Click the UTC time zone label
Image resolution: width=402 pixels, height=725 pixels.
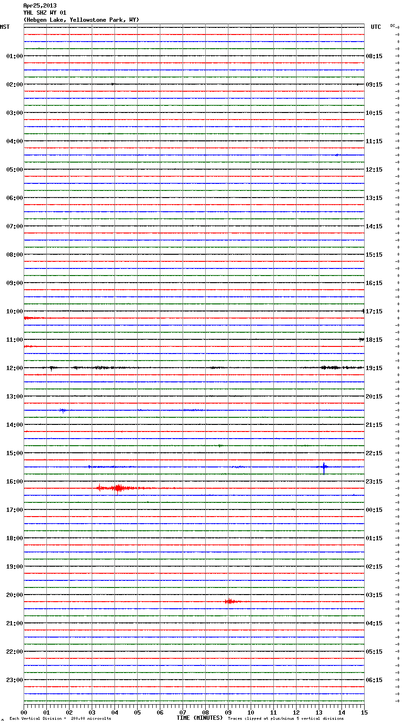point(376,27)
